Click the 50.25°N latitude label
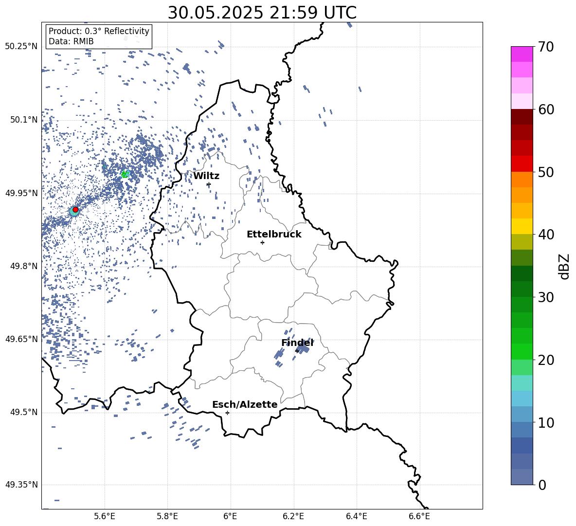 (21, 47)
